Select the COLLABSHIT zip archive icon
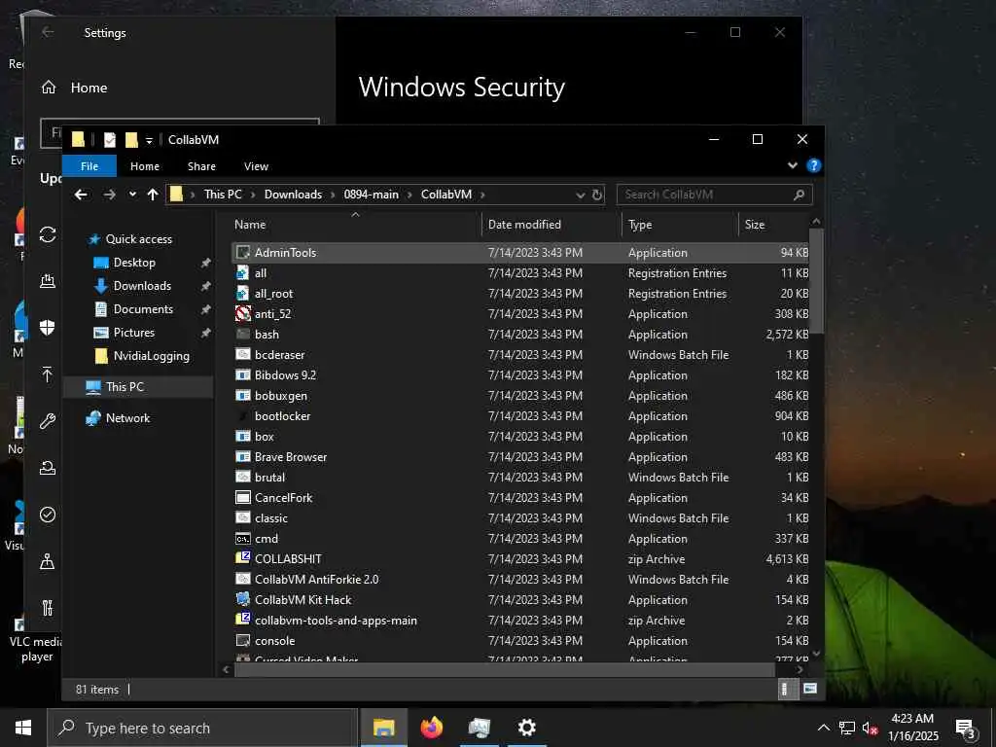This screenshot has height=747, width=996. pos(242,559)
